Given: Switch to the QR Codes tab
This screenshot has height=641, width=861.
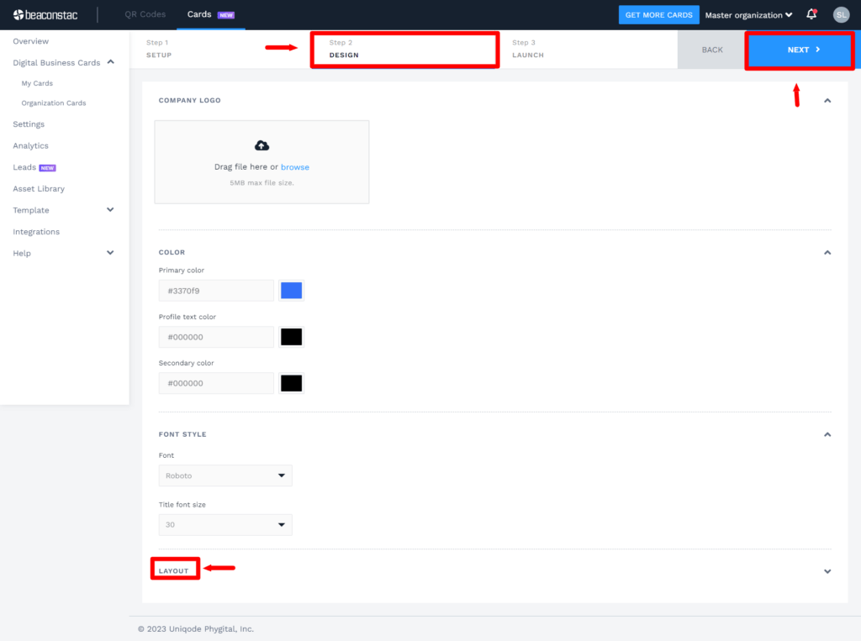Looking at the screenshot, I should (x=144, y=14).
